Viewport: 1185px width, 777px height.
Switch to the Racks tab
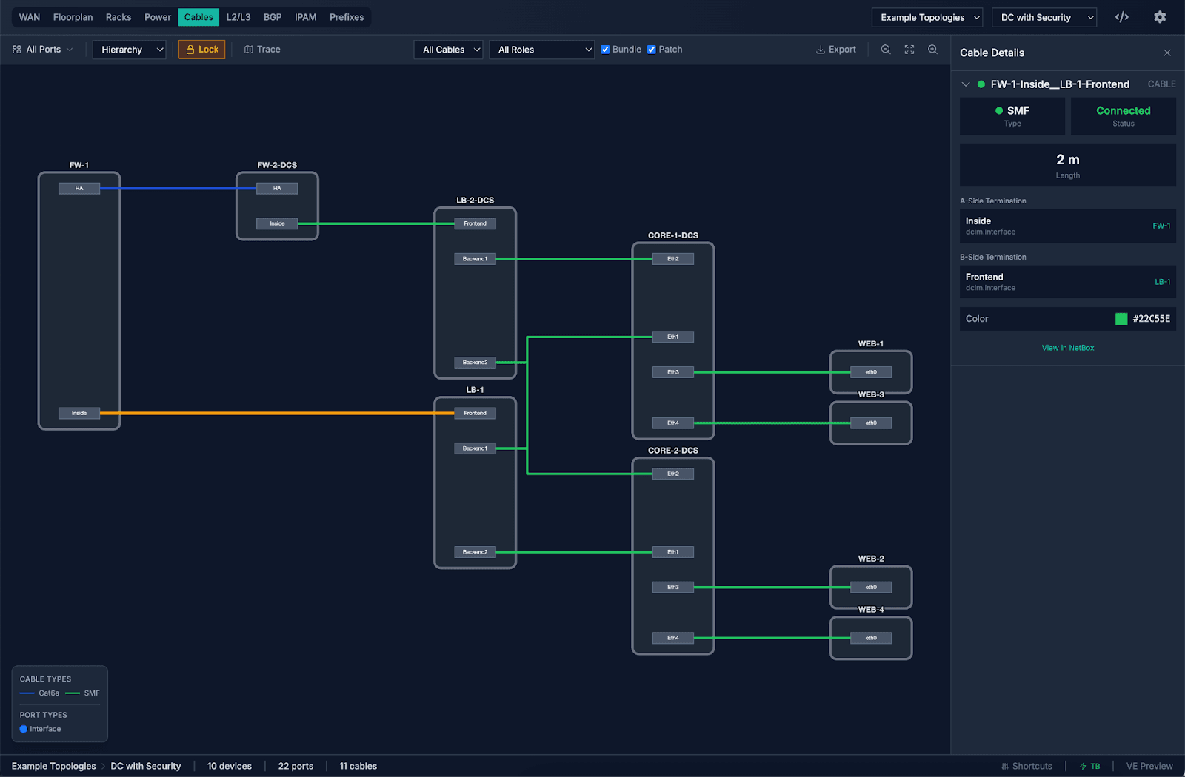pyautogui.click(x=118, y=17)
